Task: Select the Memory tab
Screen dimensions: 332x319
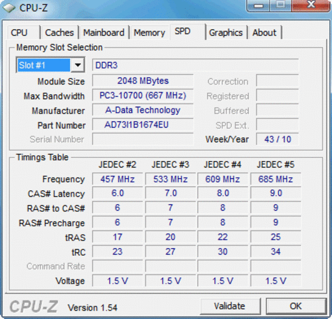Action: (x=150, y=32)
